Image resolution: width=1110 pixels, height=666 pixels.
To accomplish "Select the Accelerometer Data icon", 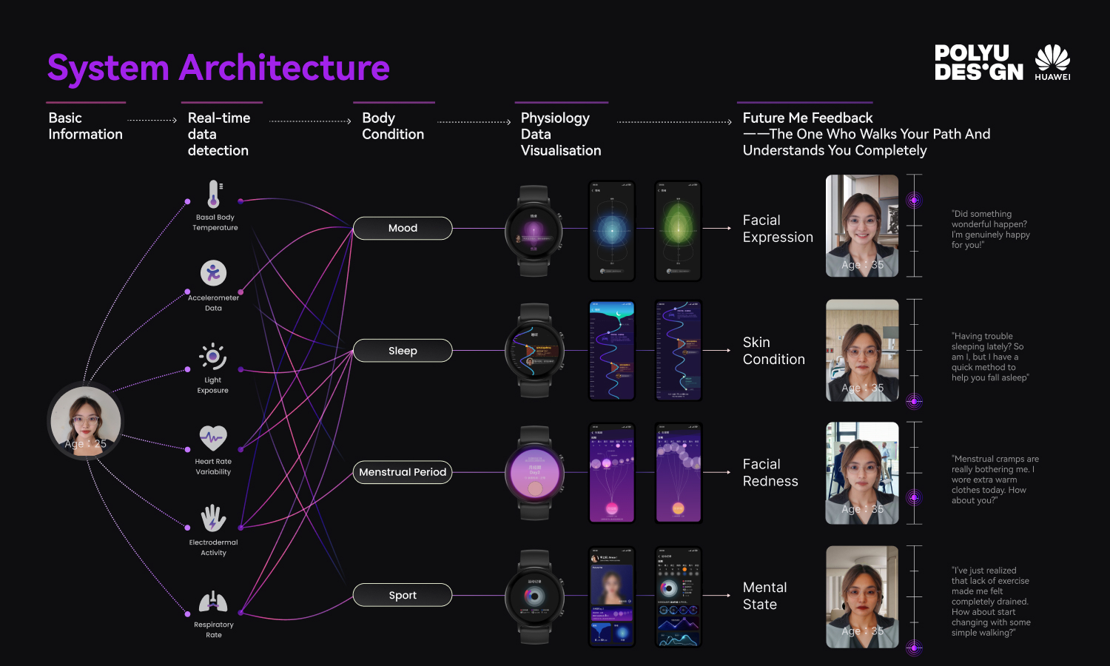I will (x=213, y=273).
